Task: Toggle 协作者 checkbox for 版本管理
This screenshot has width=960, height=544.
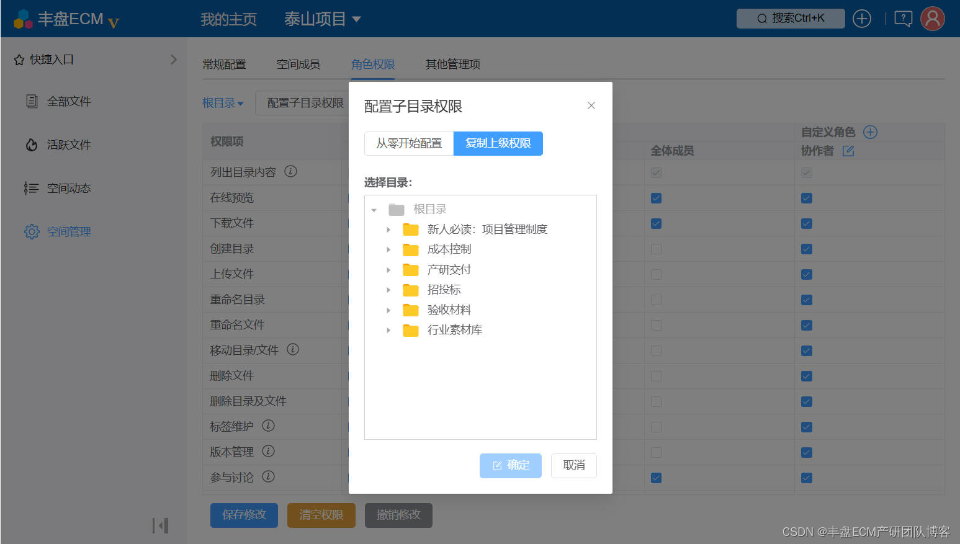Action: point(807,453)
